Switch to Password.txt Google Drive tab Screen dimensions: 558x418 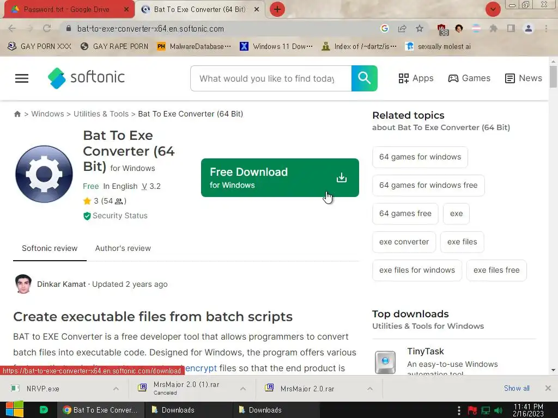click(x=66, y=10)
